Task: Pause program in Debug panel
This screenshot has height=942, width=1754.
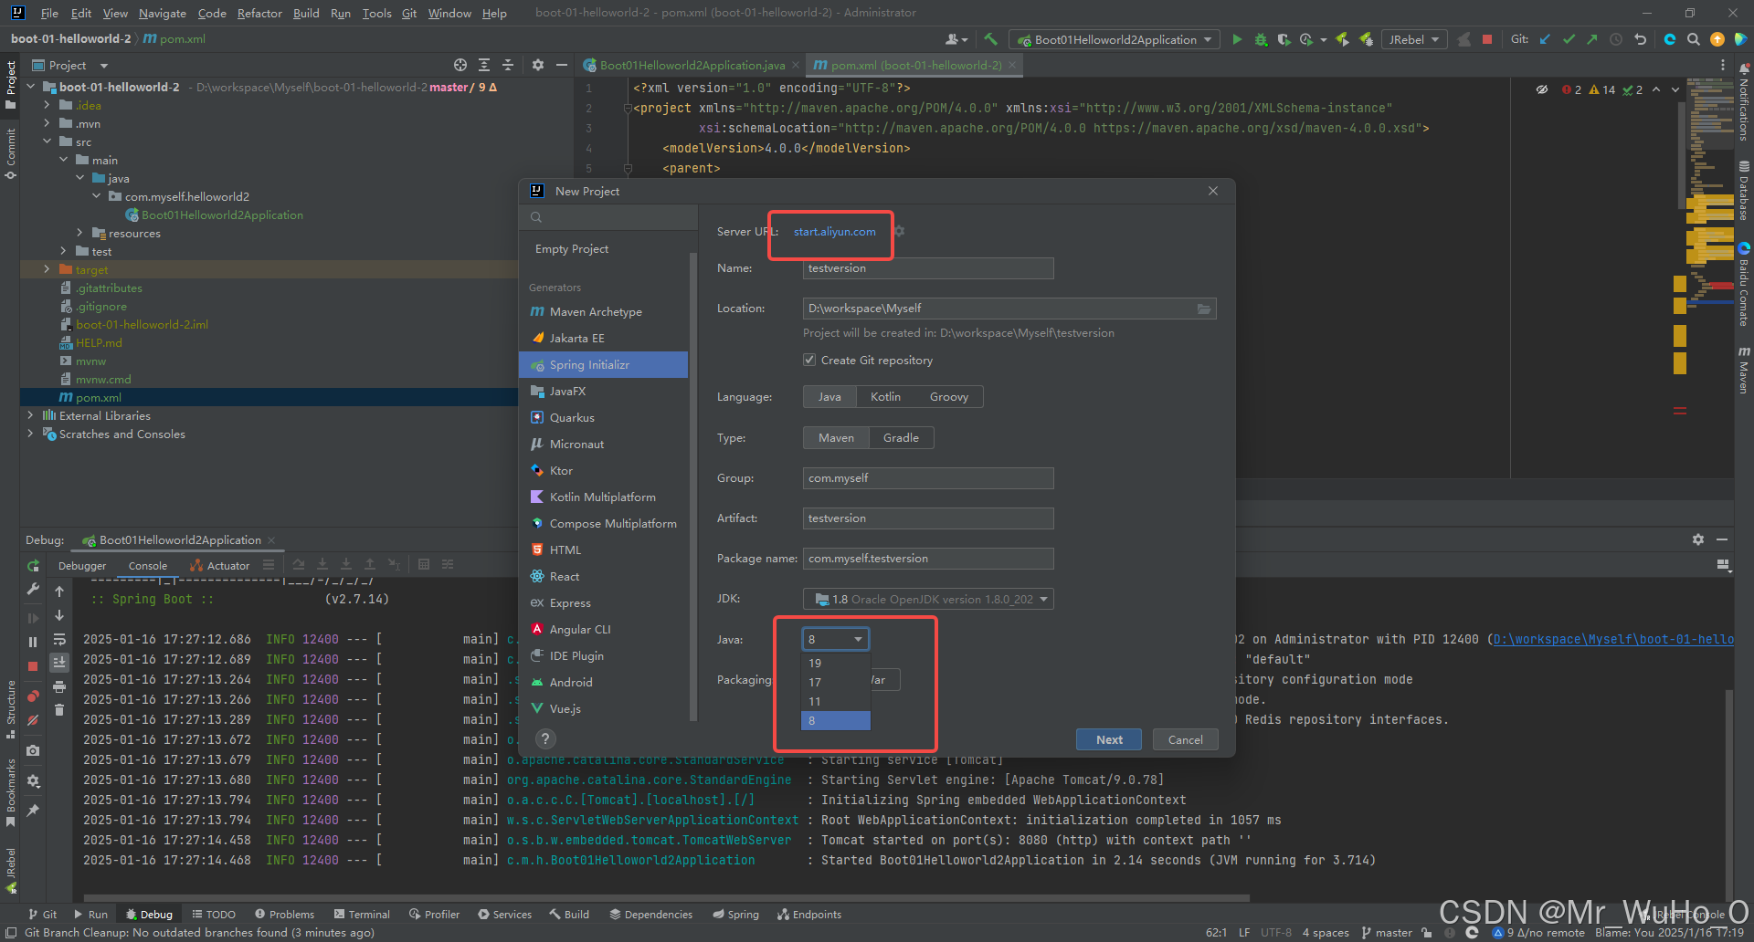Action: [x=33, y=642]
